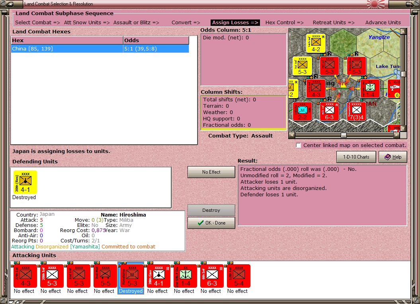The width and height of the screenshot is (420, 304).
Task: Pick the 2nd Inf 5-3 attacking unit
Action: tap(79, 276)
